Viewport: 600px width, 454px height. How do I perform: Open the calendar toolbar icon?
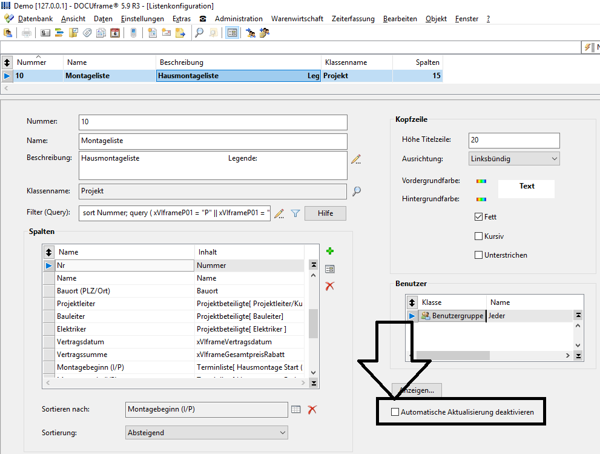click(115, 33)
